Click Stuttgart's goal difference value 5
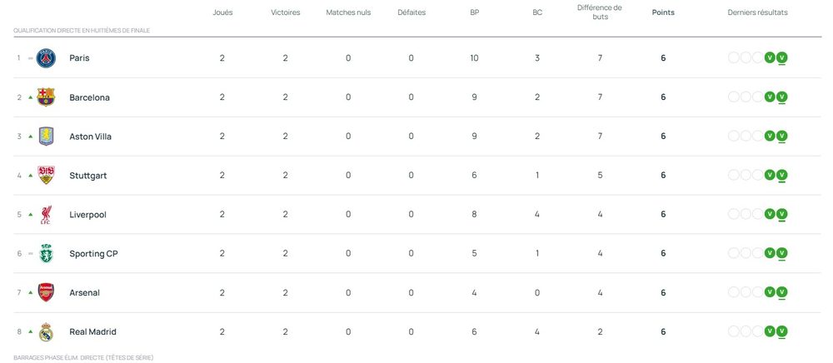This screenshot has height=363, width=833. coord(600,176)
